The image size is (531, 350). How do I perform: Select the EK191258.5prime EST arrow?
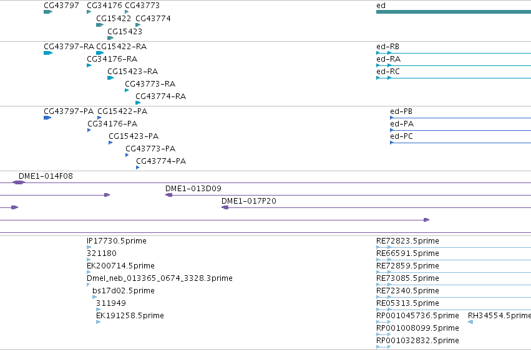(x=98, y=322)
